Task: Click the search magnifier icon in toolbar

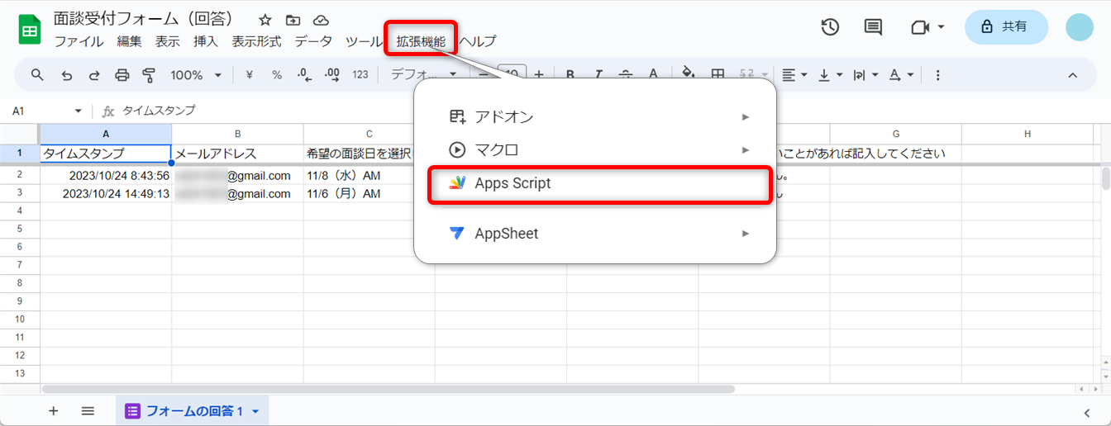Action: [37, 75]
